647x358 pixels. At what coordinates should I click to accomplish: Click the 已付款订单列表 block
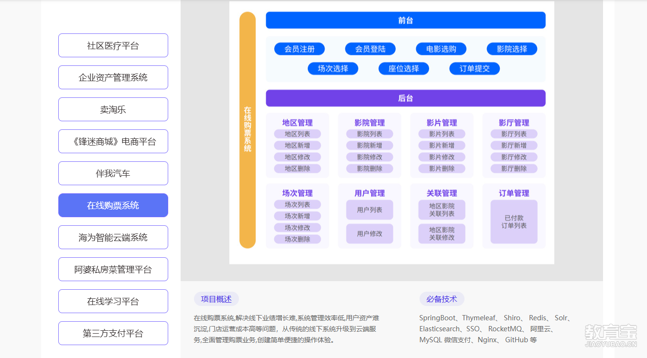(x=514, y=221)
